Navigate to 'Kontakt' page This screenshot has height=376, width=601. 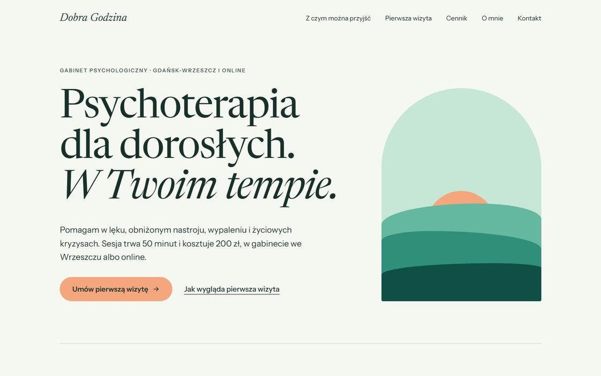click(x=529, y=18)
